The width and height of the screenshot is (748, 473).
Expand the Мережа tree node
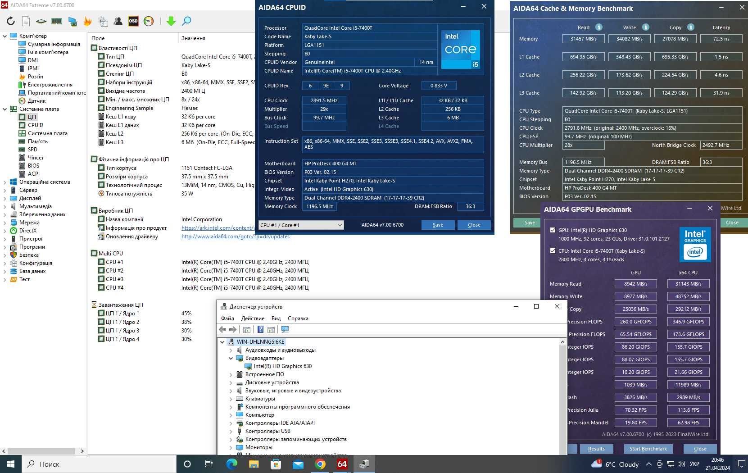(x=5, y=223)
